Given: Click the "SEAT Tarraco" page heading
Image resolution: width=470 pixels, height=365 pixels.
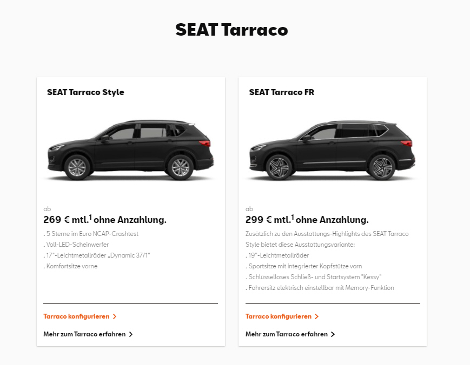Looking at the screenshot, I should [231, 30].
